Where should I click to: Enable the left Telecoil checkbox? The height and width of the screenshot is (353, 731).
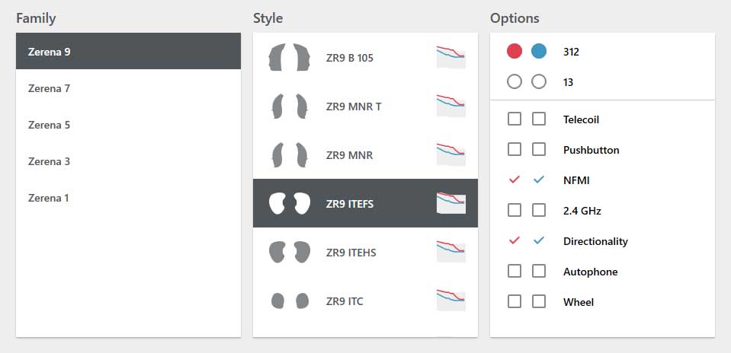515,119
